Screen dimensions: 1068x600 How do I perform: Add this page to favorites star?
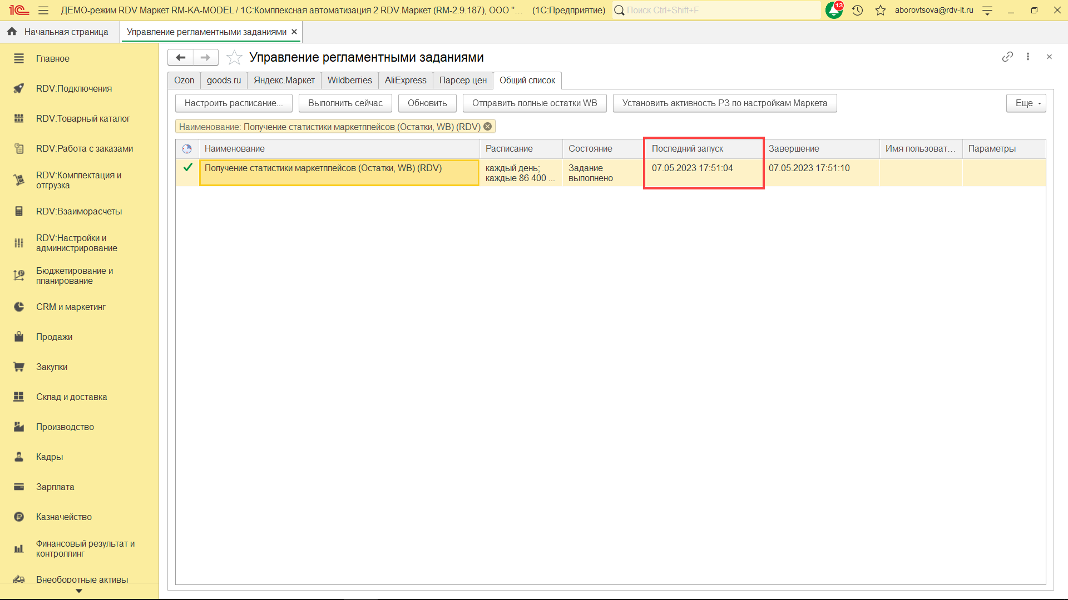pos(234,57)
